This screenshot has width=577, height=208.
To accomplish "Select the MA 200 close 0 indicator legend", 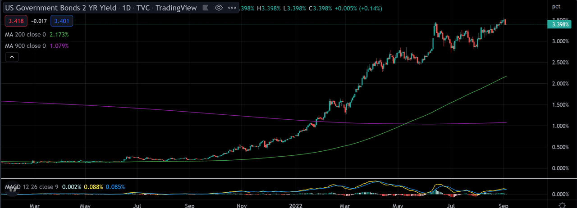I will pos(25,34).
